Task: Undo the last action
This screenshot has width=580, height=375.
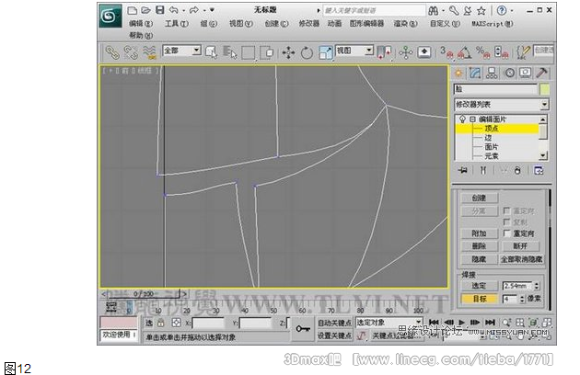Action: (173, 10)
